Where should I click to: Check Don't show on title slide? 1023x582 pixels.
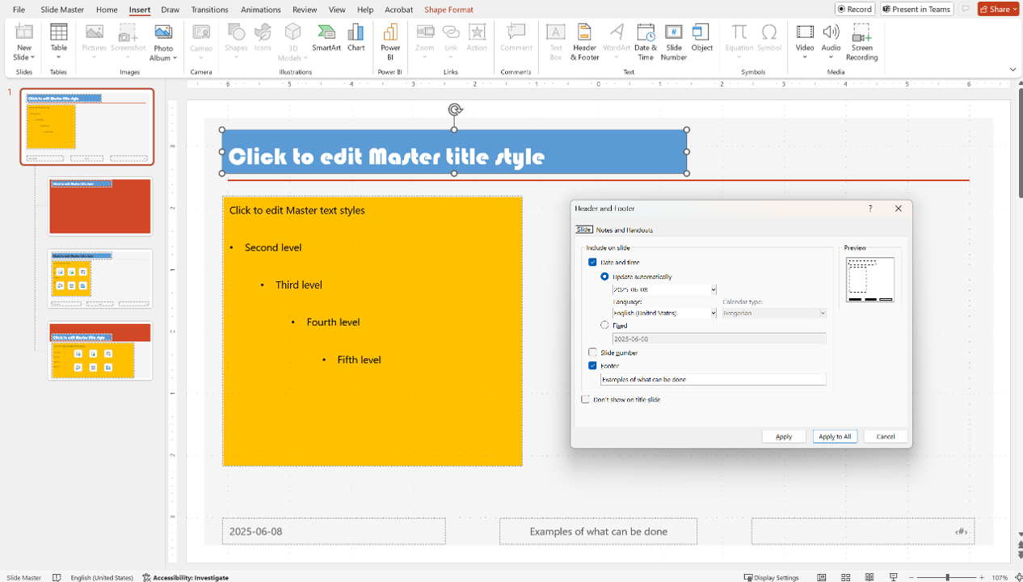pos(586,399)
